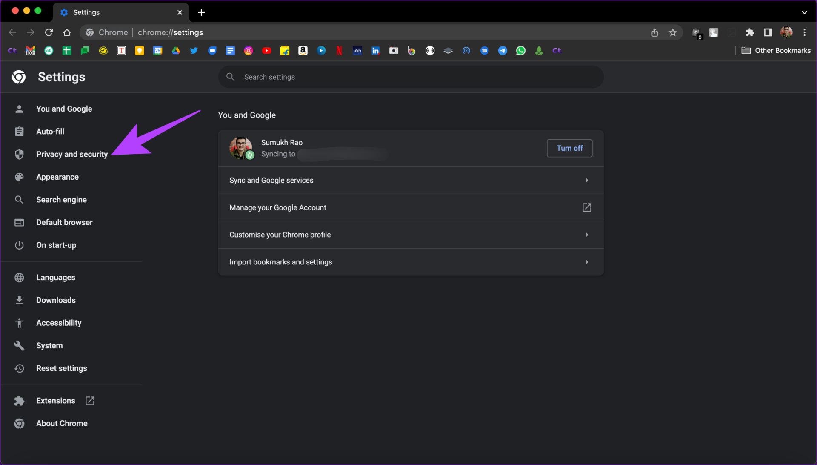Viewport: 817px width, 465px height.
Task: Open the Amazon bookmark icon
Action: [303, 51]
